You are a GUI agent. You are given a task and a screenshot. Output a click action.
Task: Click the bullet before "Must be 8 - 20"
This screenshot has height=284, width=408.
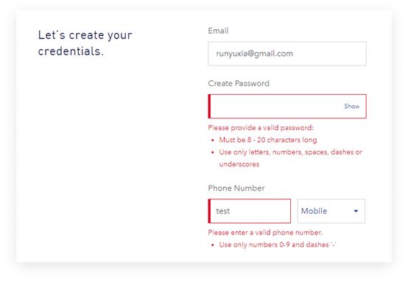pyautogui.click(x=213, y=141)
